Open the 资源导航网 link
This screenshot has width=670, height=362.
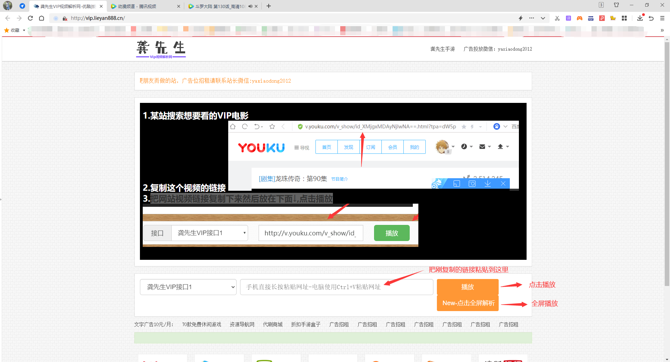click(242, 324)
